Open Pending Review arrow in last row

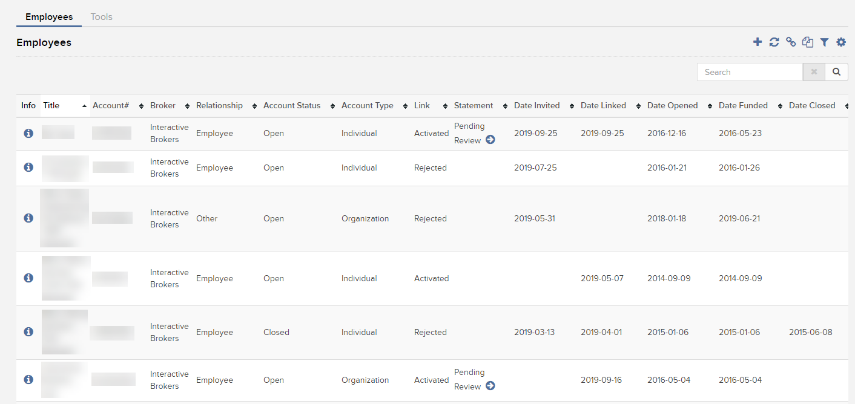pyautogui.click(x=490, y=386)
